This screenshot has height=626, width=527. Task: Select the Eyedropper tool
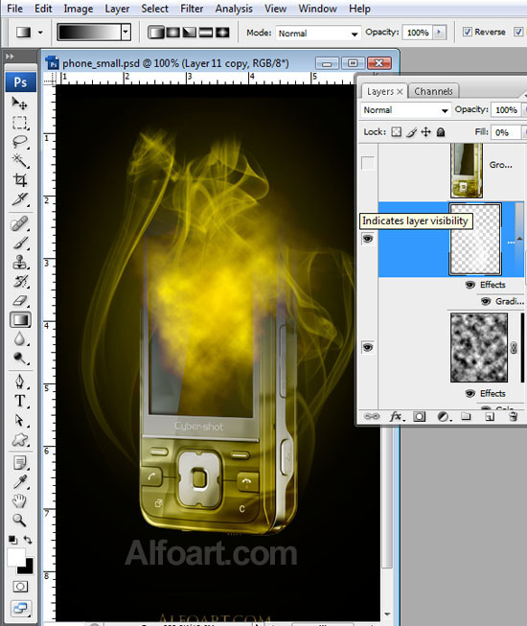(19, 482)
